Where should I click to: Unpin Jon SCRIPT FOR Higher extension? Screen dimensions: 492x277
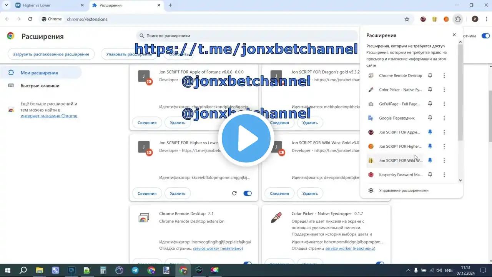click(x=430, y=146)
